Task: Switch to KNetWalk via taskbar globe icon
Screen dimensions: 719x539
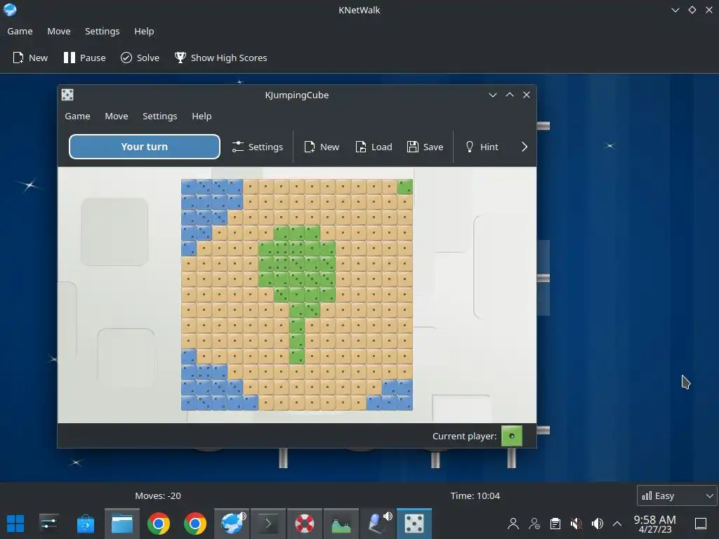Action: click(x=232, y=524)
